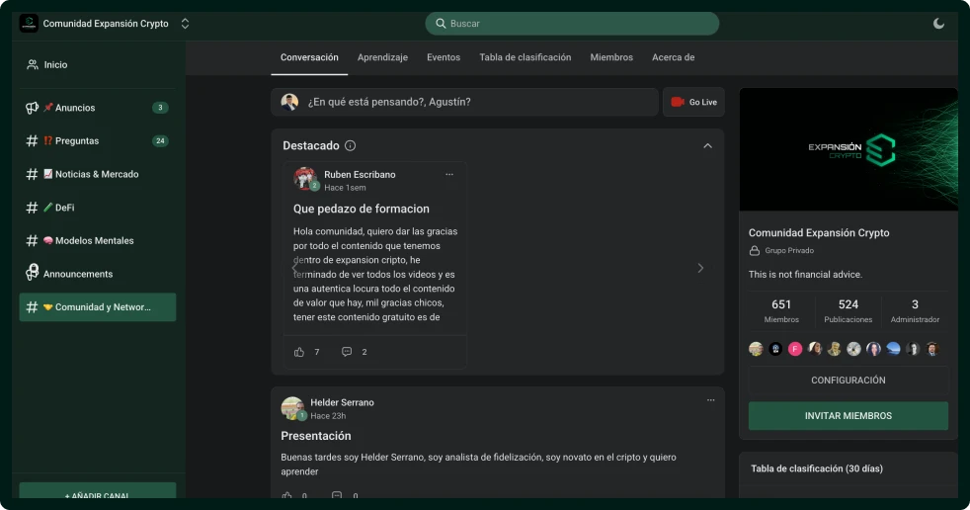
Task: Open Ruben Escribano's profile avatar
Action: click(x=305, y=179)
